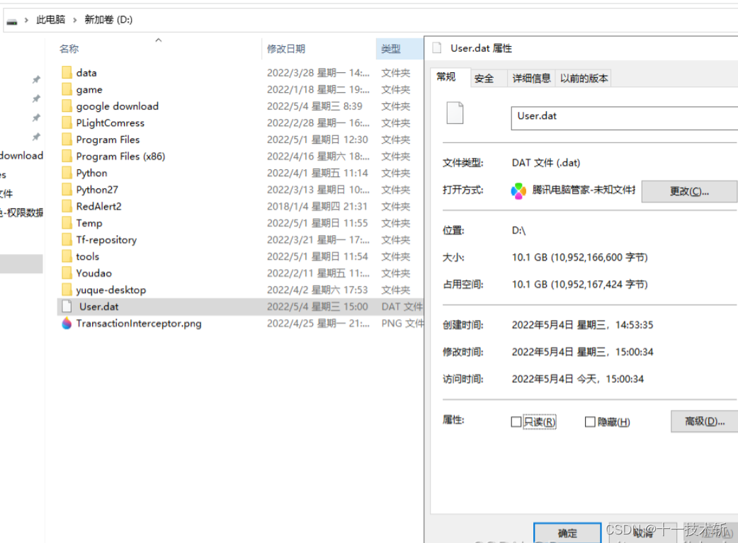Image resolution: width=738 pixels, height=543 pixels.
Task: Click the TransactionInterceptor.png file icon
Action: [67, 324]
